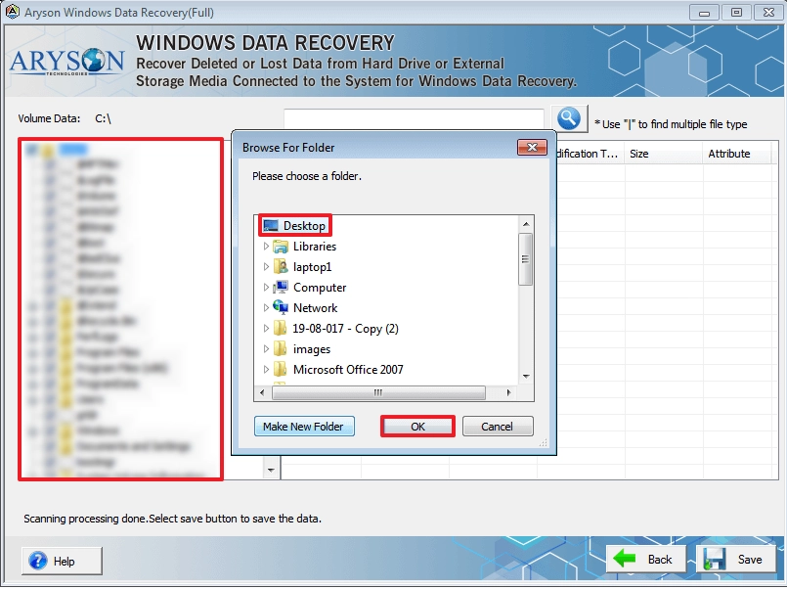The height and width of the screenshot is (589, 787).
Task: Expand the images folder node
Action: (266, 349)
